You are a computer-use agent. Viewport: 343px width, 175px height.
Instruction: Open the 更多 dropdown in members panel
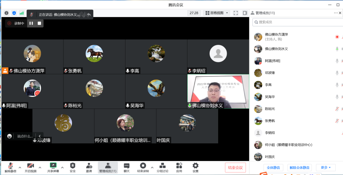326,167
